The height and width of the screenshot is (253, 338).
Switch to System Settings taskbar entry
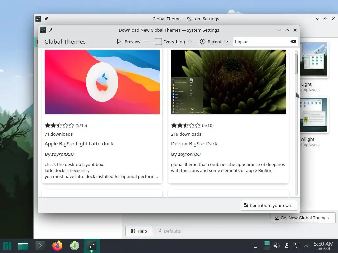[92, 246]
